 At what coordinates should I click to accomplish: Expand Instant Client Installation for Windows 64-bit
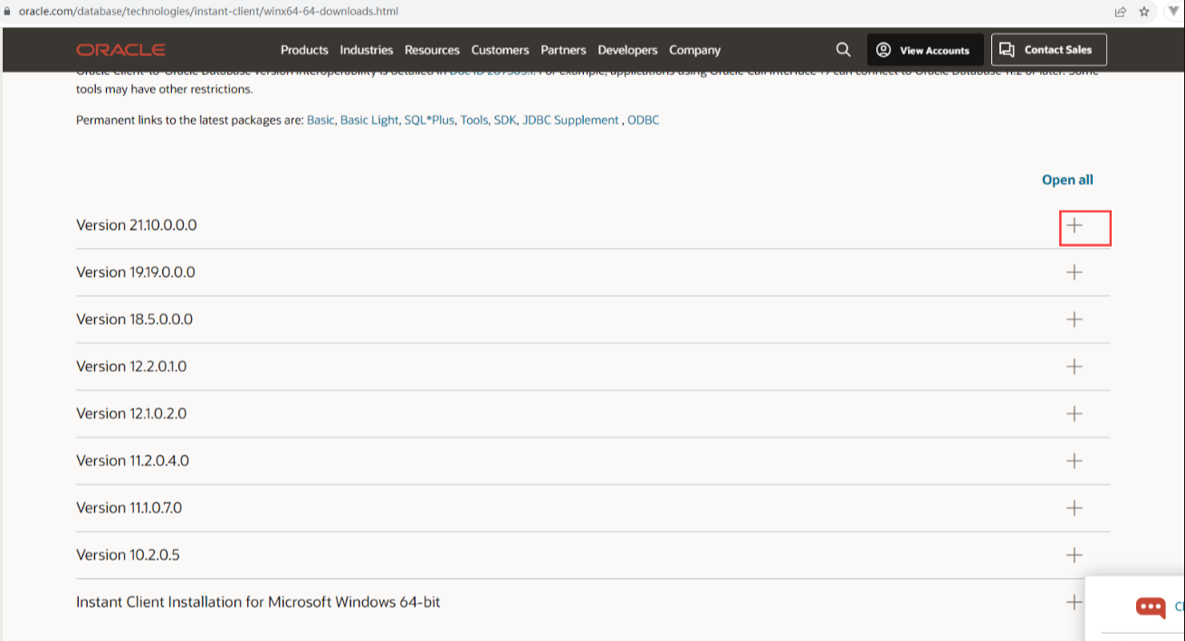click(x=1075, y=601)
